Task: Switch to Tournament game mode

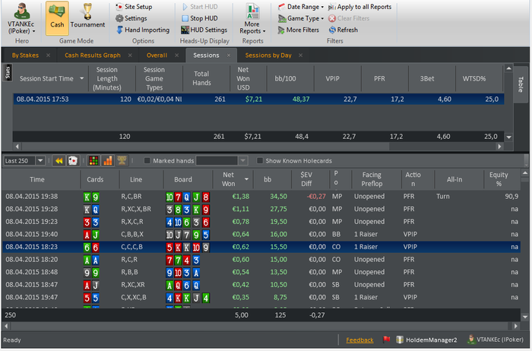Action: click(87, 18)
